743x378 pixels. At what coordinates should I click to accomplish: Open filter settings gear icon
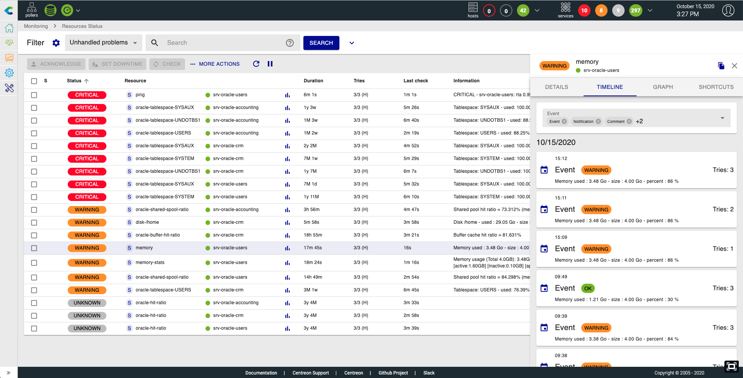(x=56, y=43)
